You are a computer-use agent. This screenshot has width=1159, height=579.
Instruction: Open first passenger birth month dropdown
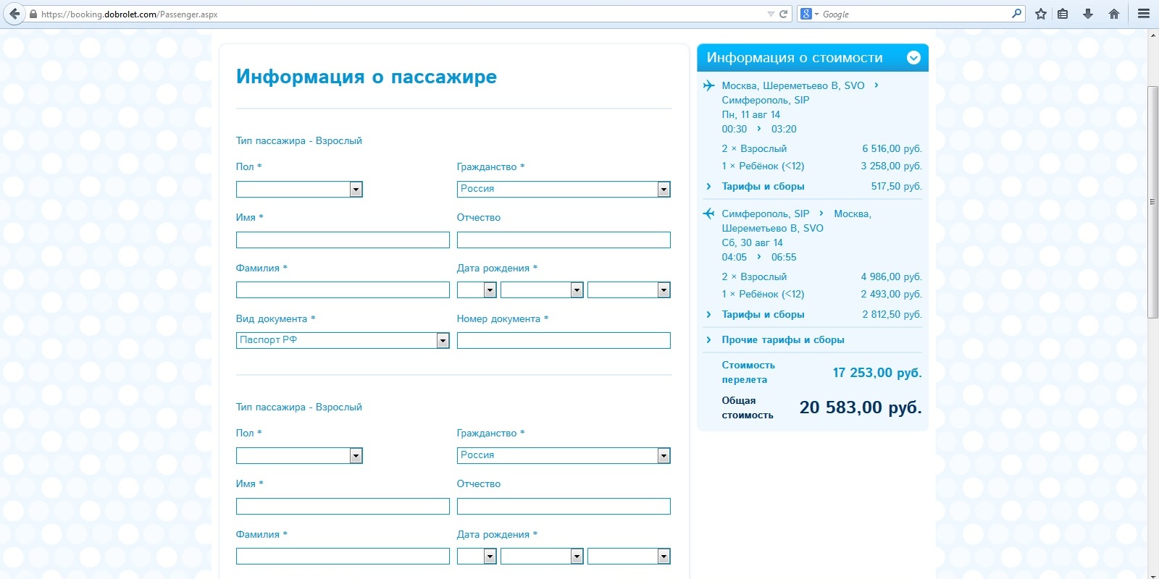point(542,290)
